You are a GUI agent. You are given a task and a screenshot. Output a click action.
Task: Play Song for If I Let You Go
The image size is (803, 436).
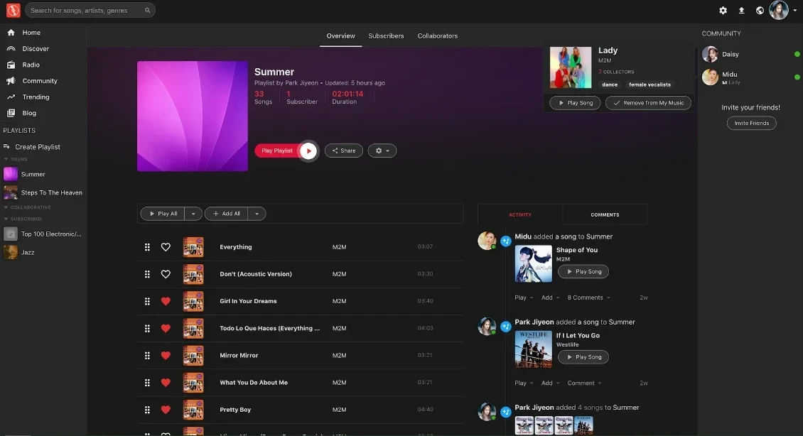(x=583, y=357)
